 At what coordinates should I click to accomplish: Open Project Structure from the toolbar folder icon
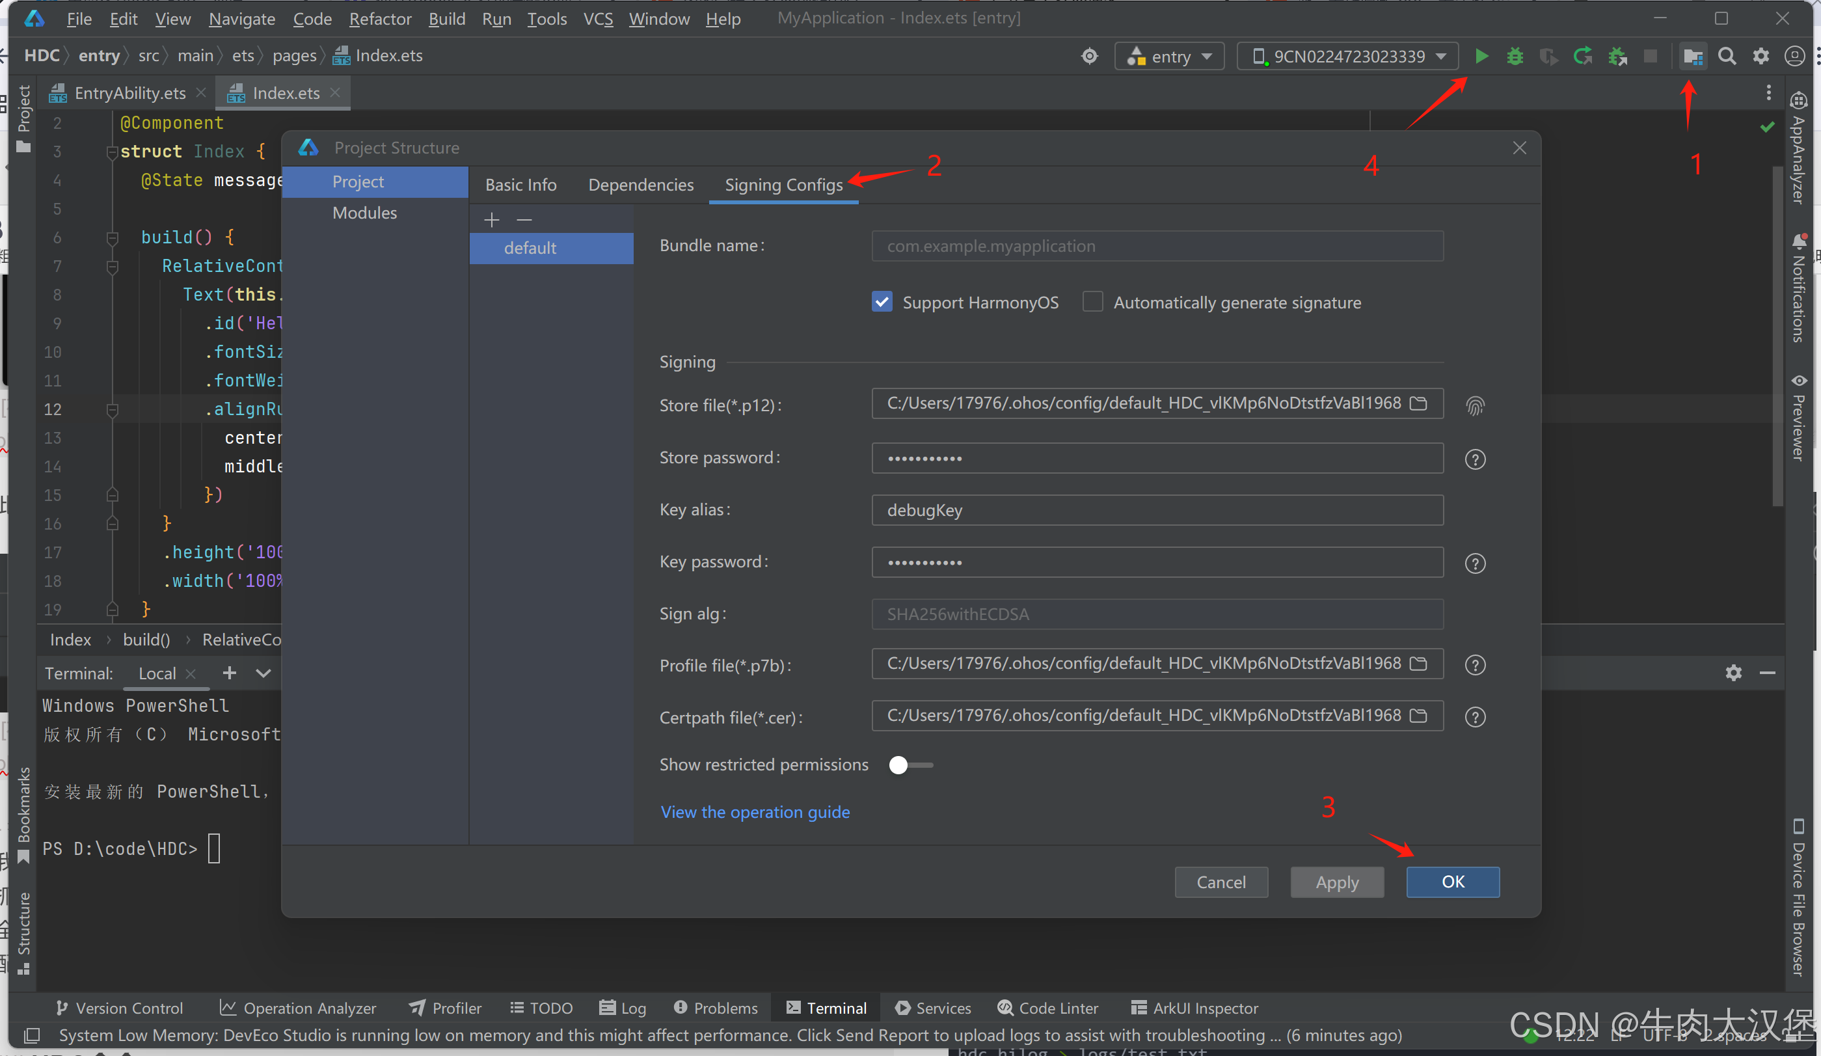[x=1692, y=56]
